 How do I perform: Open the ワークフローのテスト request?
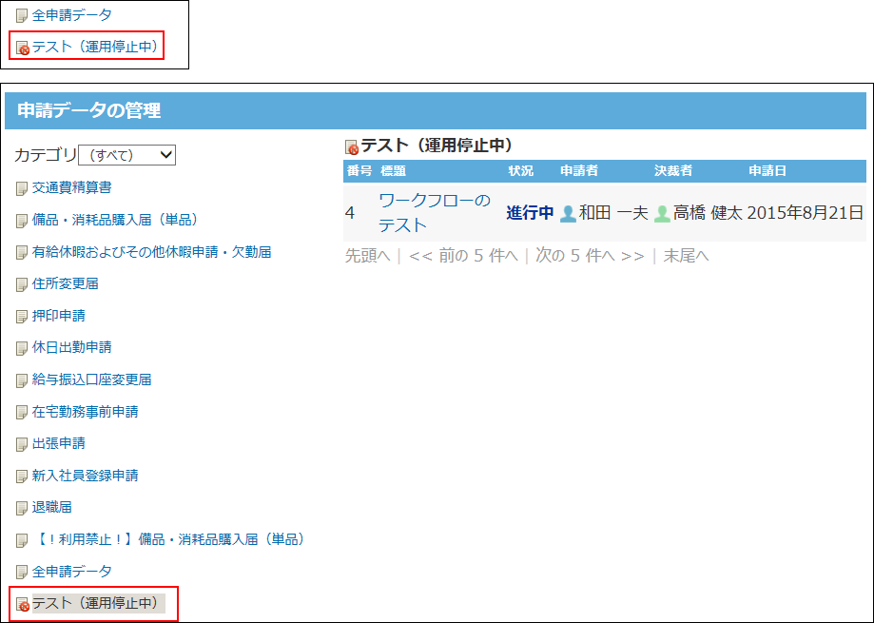click(435, 212)
